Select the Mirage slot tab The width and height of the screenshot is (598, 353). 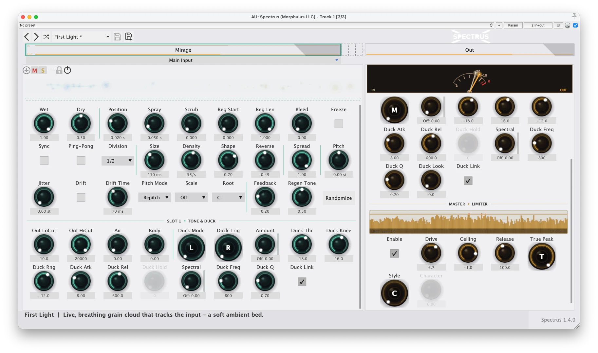click(183, 50)
